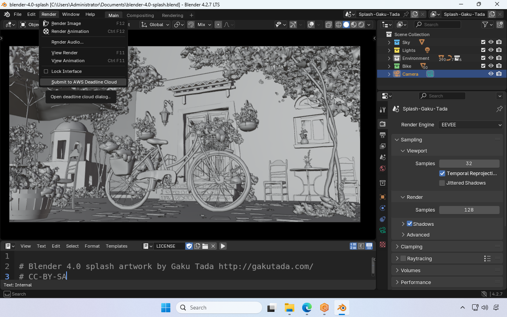Click the Windows Start button
This screenshot has width=507, height=317.
(x=166, y=307)
